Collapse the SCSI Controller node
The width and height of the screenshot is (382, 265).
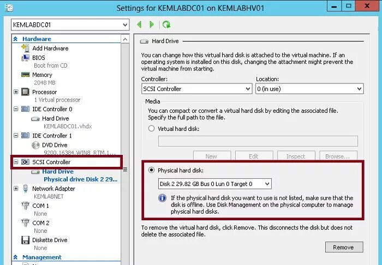(x=16, y=162)
